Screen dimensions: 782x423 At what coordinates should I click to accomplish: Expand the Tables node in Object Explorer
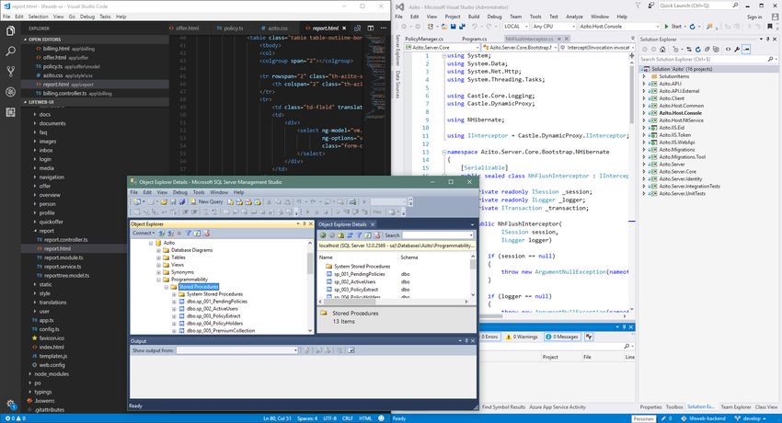coord(158,257)
